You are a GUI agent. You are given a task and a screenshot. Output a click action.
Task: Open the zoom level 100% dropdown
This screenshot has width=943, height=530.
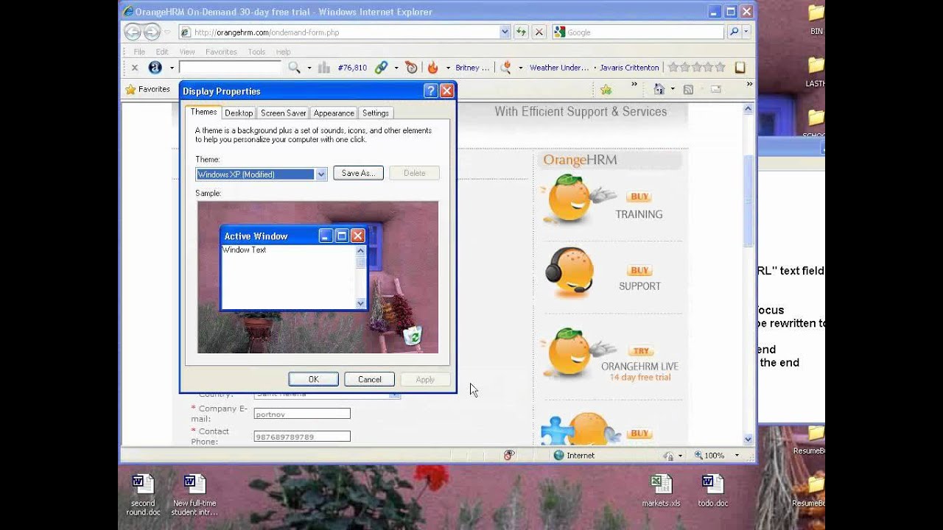coord(736,455)
